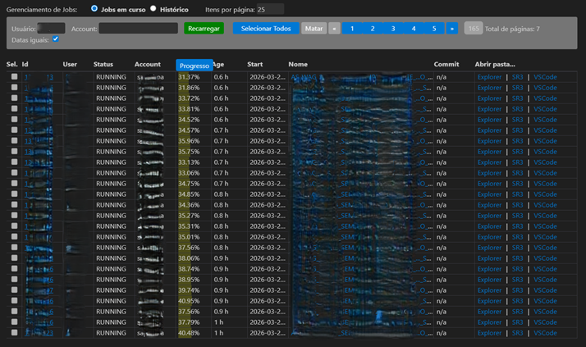Open Explorer for the 37.79% job

coord(489,322)
